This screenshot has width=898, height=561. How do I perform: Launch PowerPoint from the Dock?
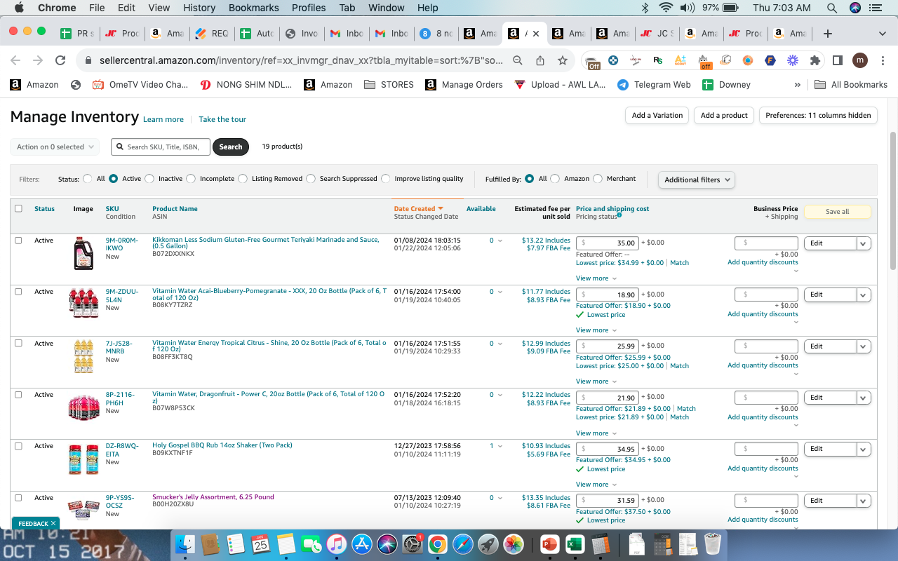pyautogui.click(x=551, y=543)
